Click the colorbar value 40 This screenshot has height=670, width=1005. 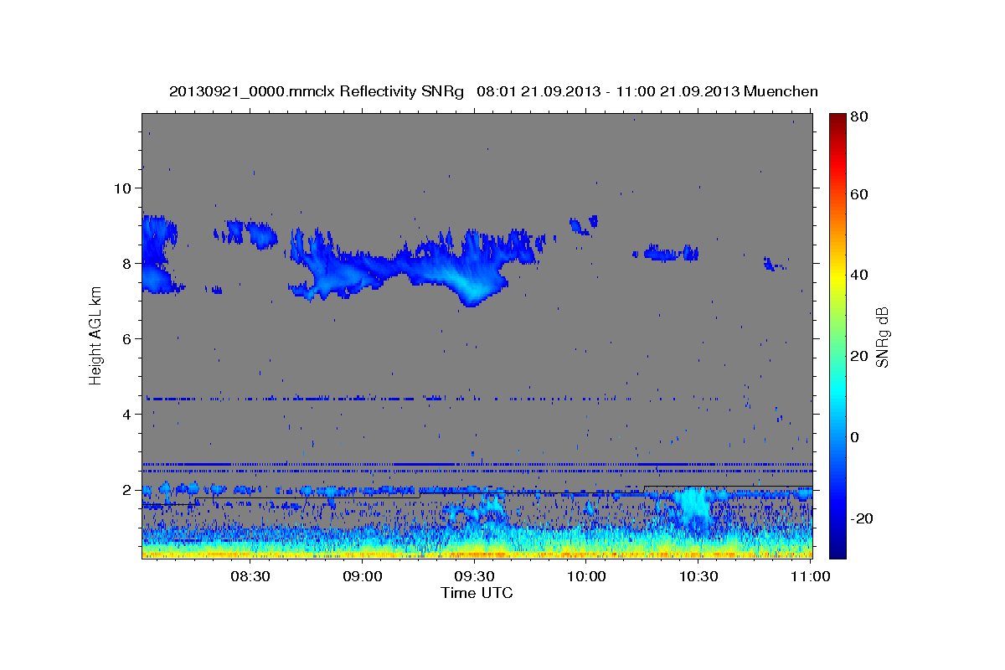[859, 275]
